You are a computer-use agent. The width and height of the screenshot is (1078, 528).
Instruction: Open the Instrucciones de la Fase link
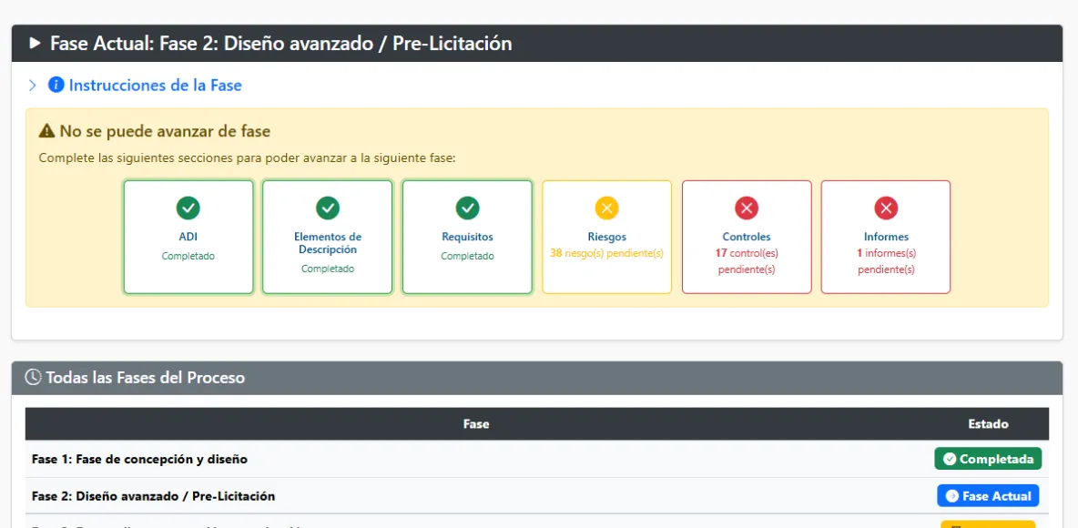click(x=155, y=86)
